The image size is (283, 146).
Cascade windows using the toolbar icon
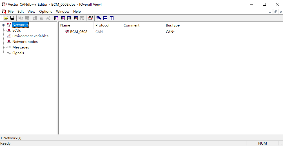(99, 18)
